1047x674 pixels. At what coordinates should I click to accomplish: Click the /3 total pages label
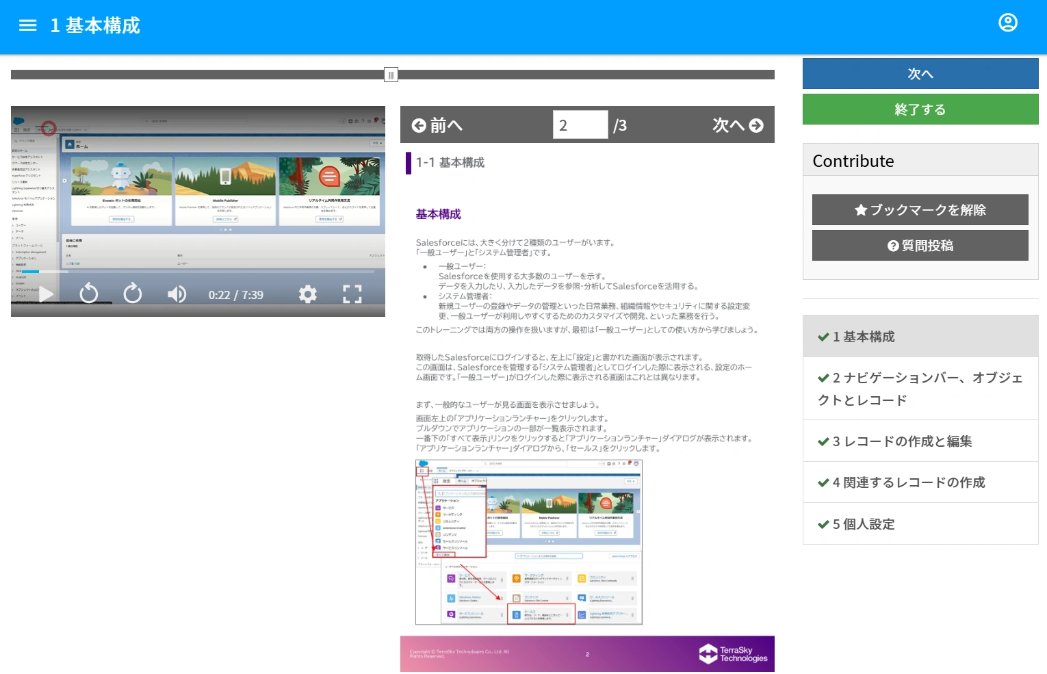pos(620,125)
